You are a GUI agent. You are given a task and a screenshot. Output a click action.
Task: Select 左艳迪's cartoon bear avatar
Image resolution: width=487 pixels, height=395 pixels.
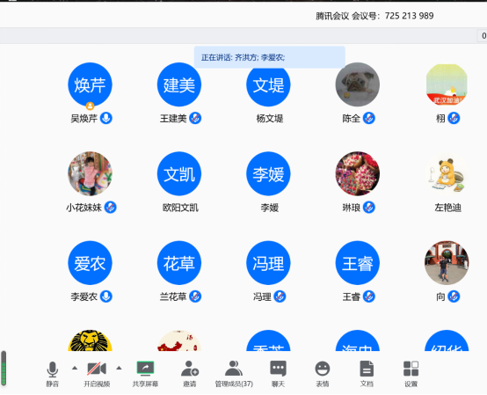tap(447, 173)
